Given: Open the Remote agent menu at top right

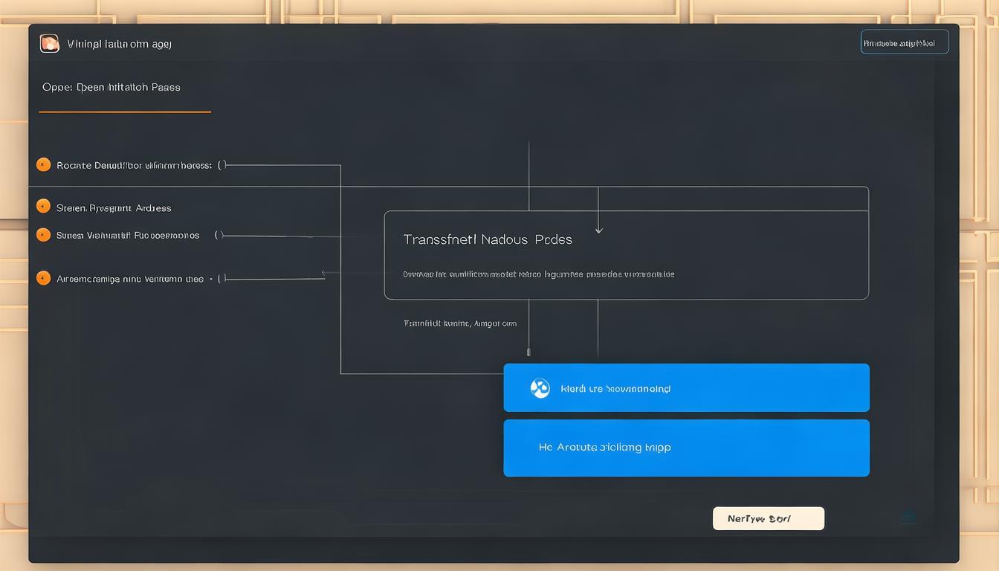Looking at the screenshot, I should (x=904, y=42).
